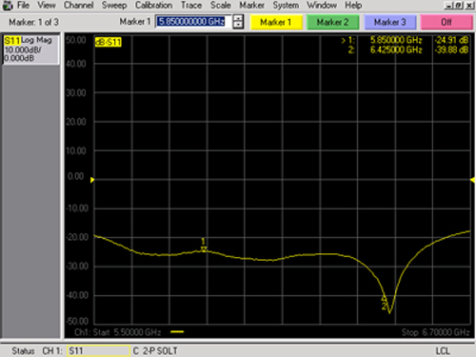Click the S11 field in status bar
Screen dimensions: 476x357
[x=98, y=350]
